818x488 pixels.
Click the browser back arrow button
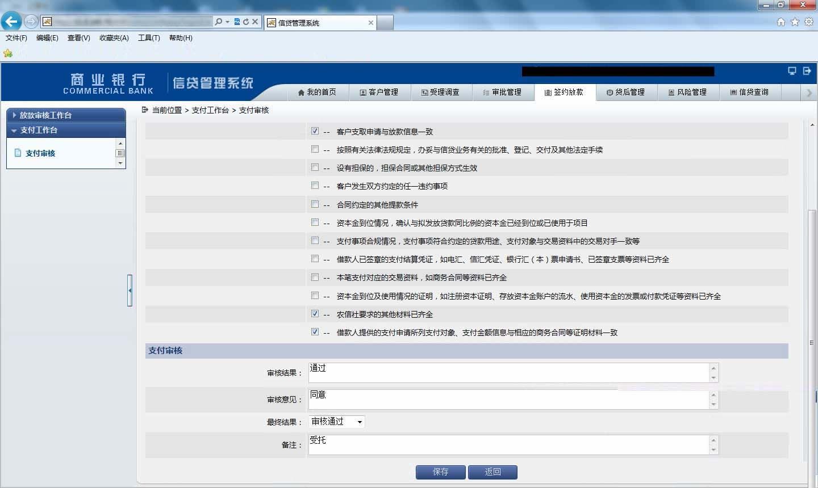point(11,22)
